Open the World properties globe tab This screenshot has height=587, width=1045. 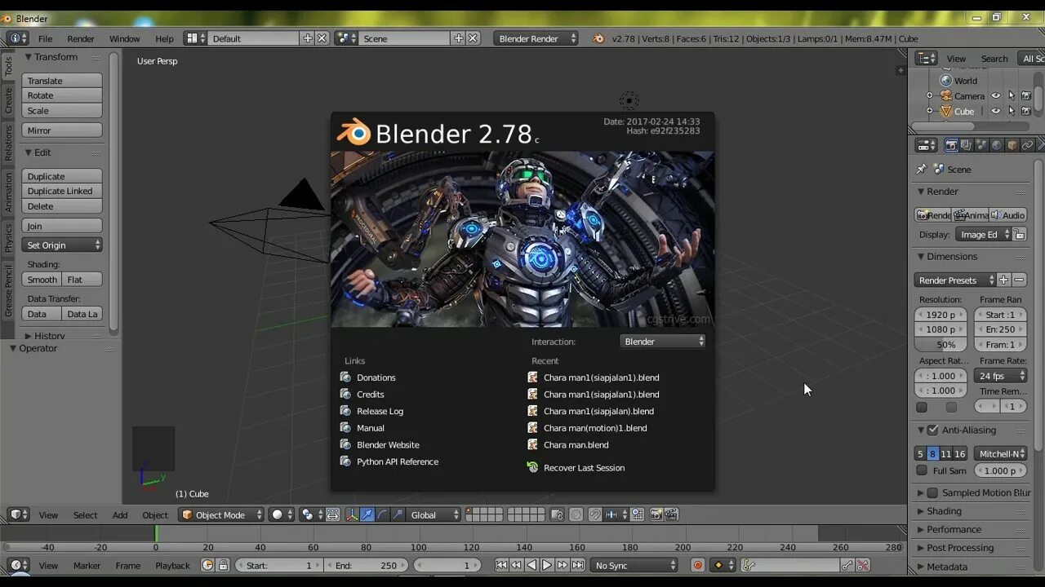pyautogui.click(x=997, y=145)
